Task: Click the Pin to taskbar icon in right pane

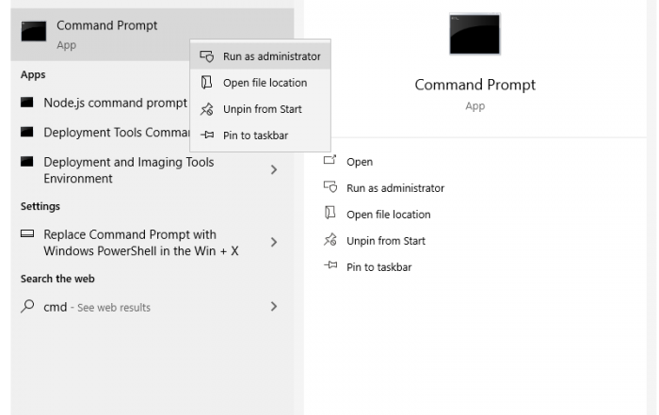Action: [330, 265]
